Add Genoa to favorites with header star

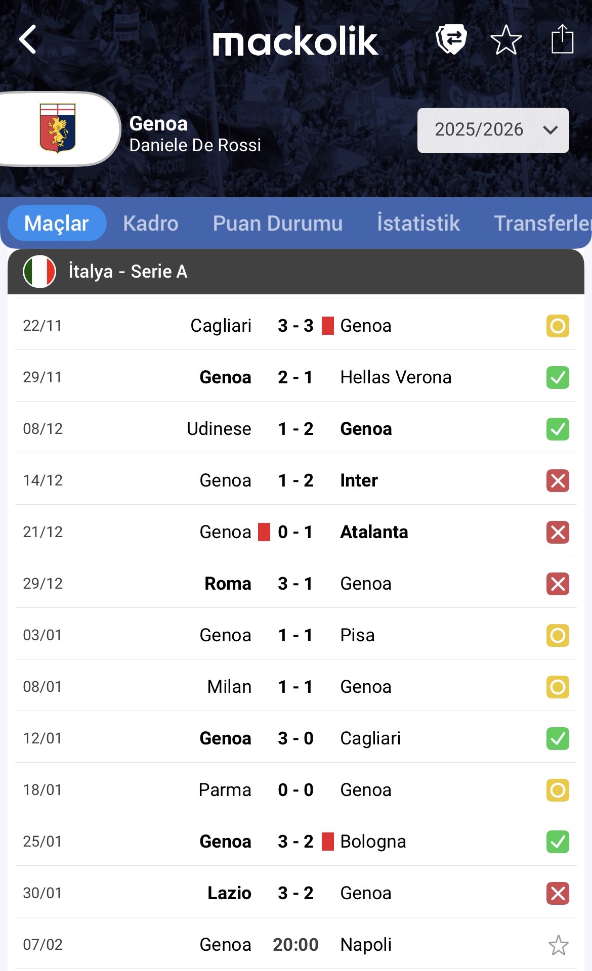click(506, 39)
